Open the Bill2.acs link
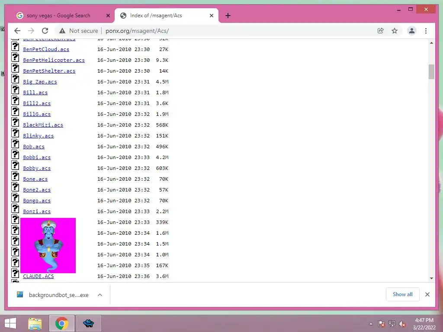443x332 pixels. point(37,103)
